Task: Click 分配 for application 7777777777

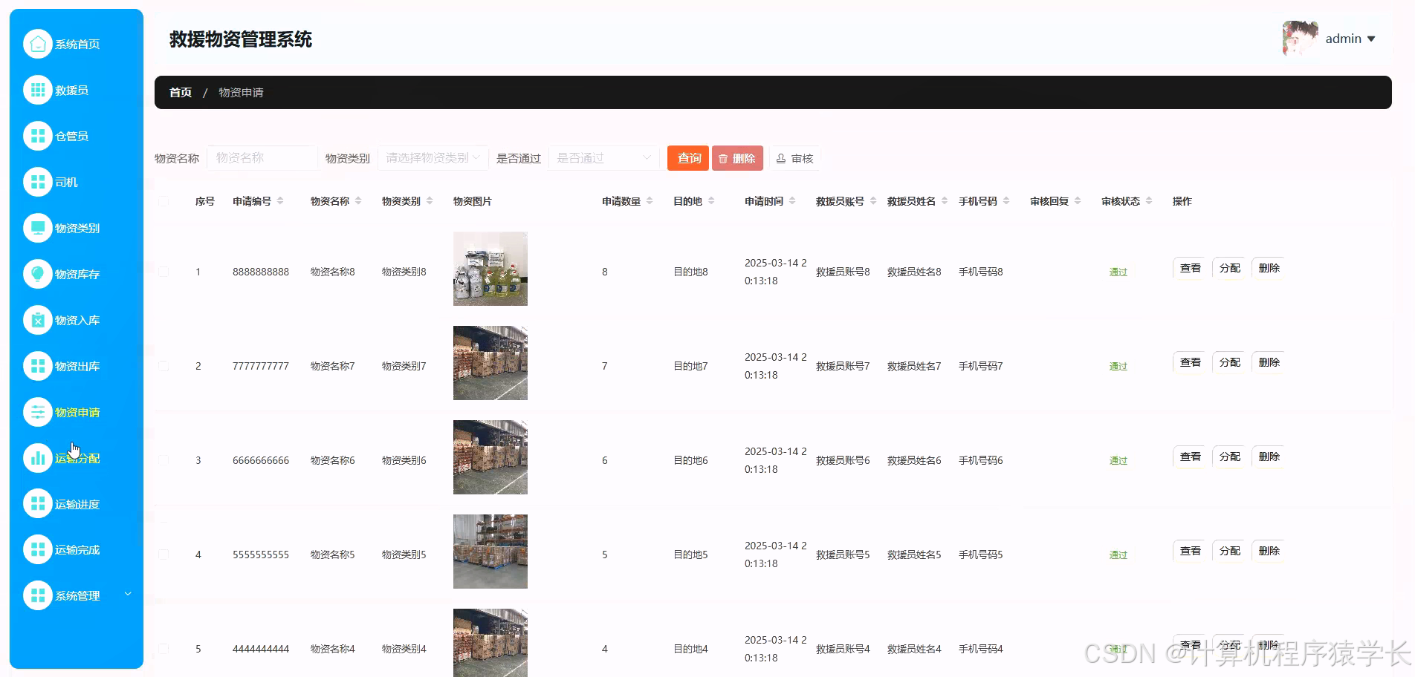Action: click(x=1229, y=362)
